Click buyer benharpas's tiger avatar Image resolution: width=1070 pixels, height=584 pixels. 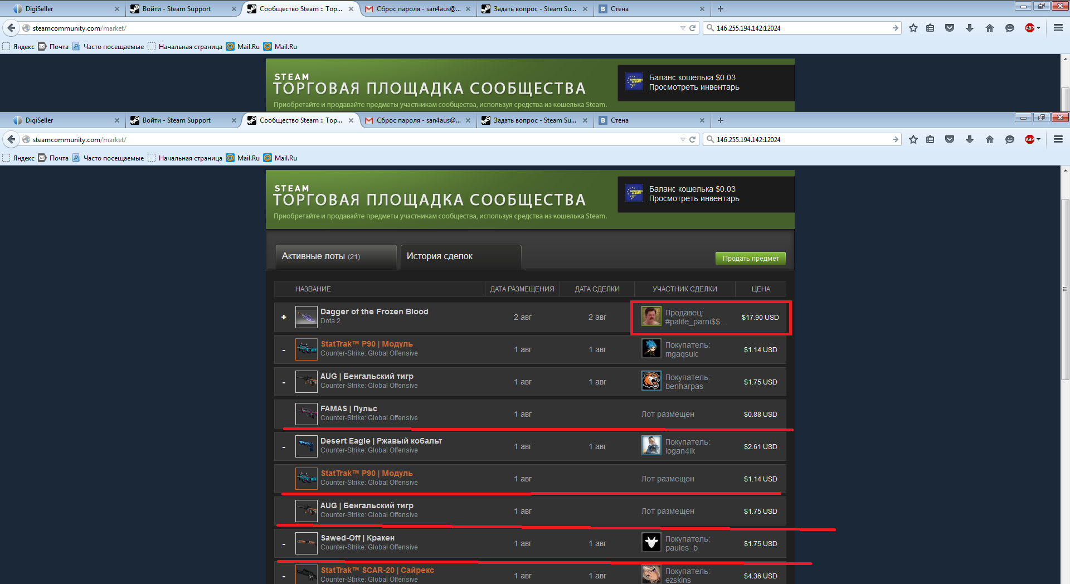(651, 381)
